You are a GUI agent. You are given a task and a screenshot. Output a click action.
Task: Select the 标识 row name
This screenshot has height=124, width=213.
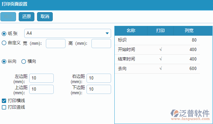pos(122,40)
